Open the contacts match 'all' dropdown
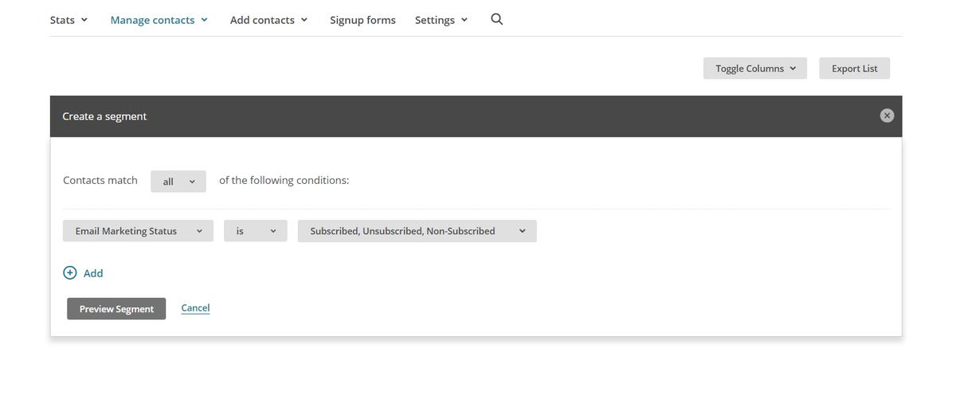Viewport: 956px width, 411px height. [178, 182]
